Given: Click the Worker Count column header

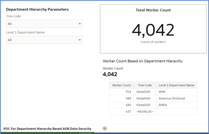Looking at the screenshot, I should pyautogui.click(x=121, y=85).
